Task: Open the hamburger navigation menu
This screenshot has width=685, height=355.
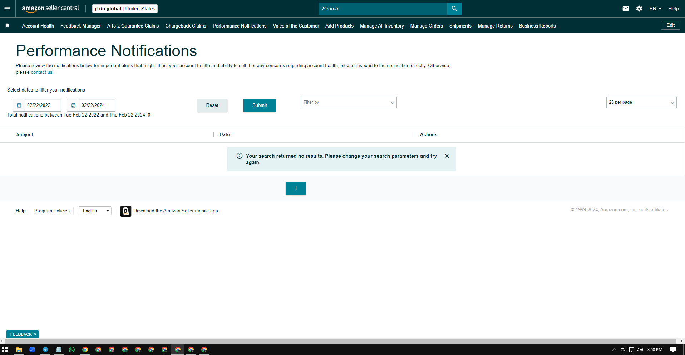Action: [7, 9]
